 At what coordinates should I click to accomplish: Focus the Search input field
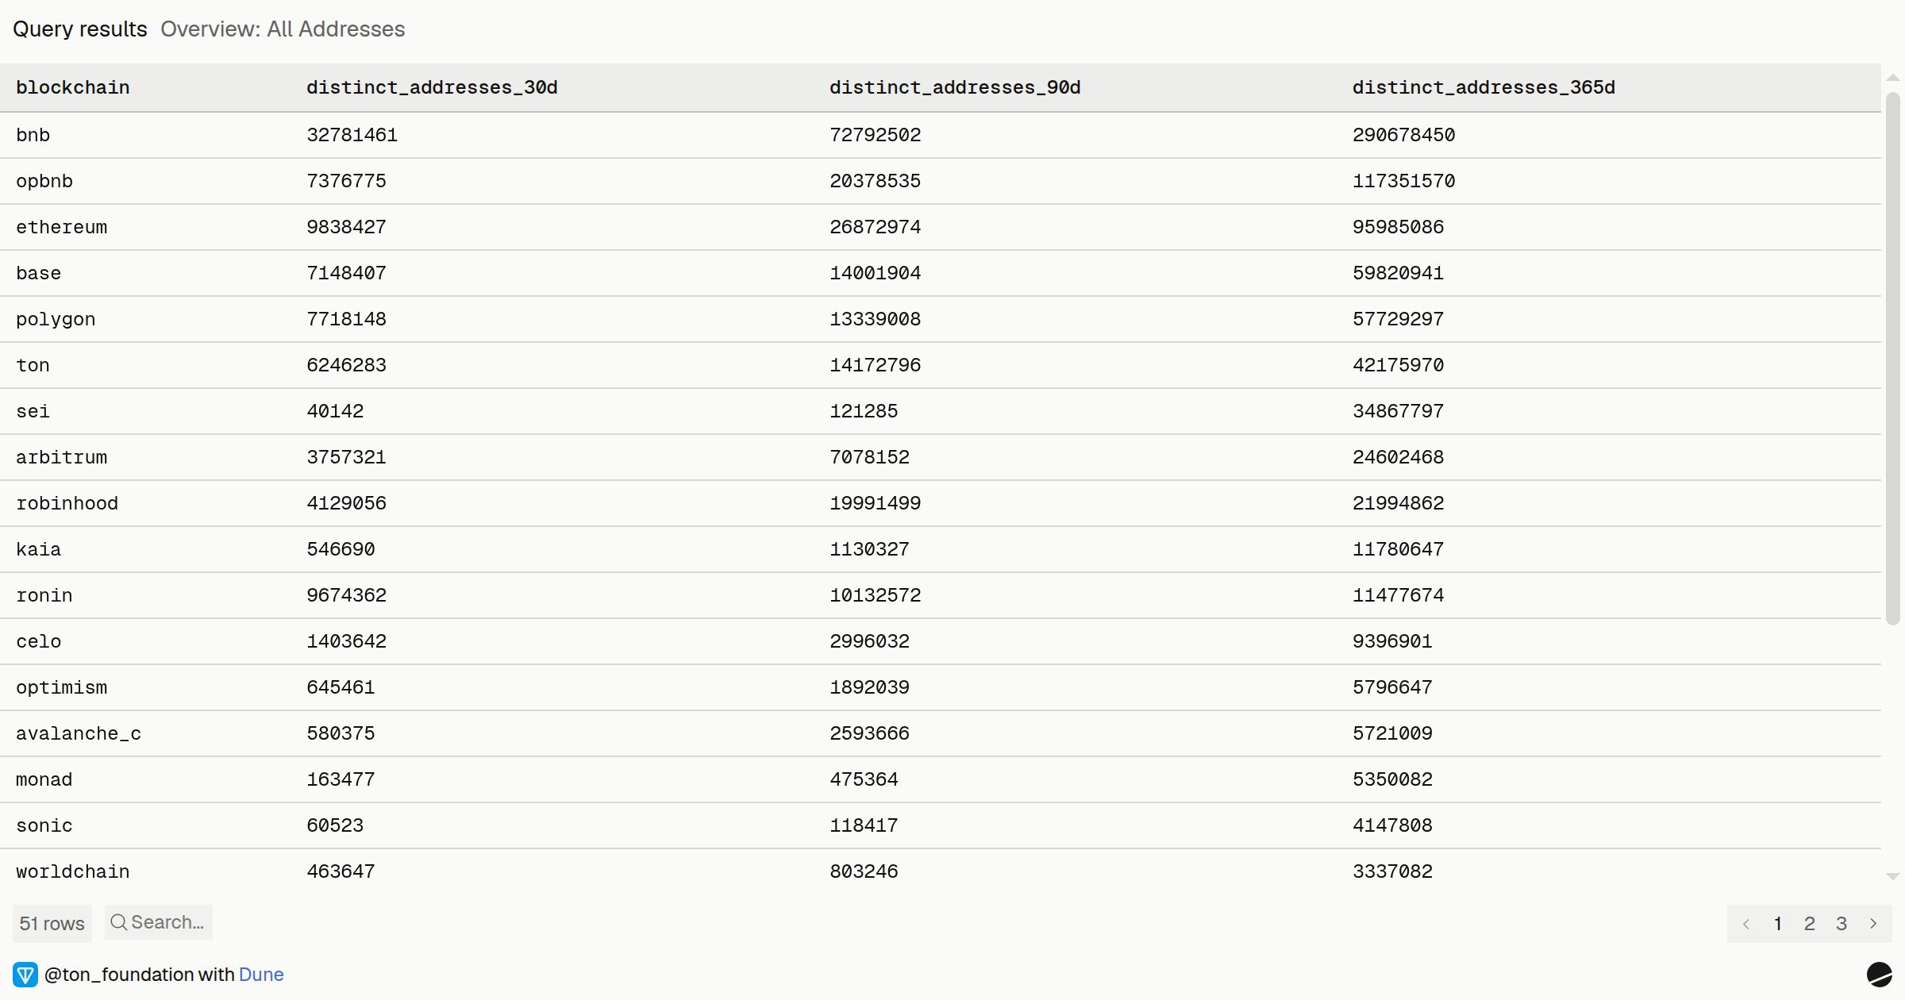coord(159,922)
